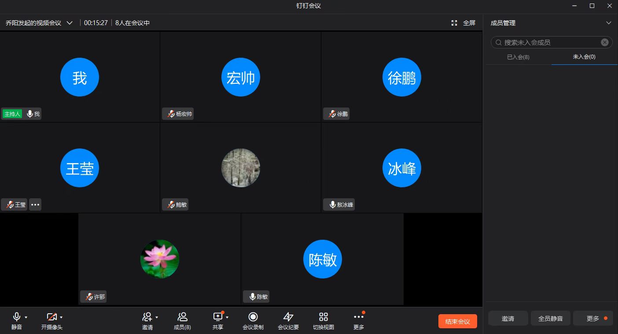The image size is (618, 334).
Task: Switch to the joined (已入会) tab
Action: [518, 57]
